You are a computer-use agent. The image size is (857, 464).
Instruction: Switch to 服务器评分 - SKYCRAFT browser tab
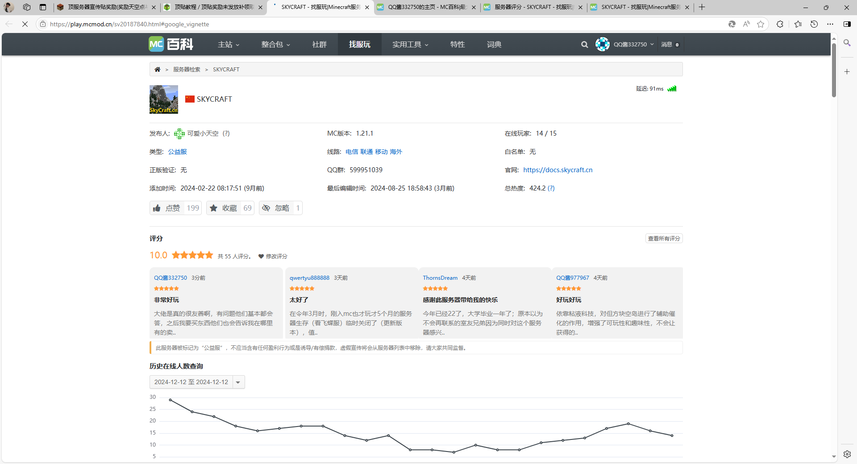533,7
